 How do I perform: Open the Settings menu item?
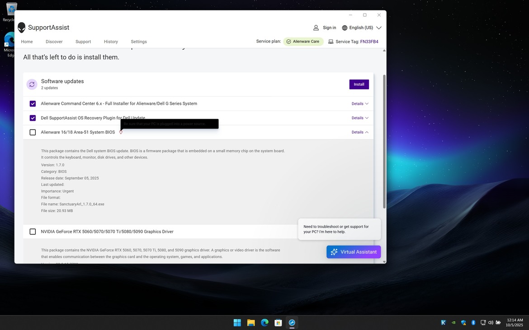pyautogui.click(x=138, y=42)
